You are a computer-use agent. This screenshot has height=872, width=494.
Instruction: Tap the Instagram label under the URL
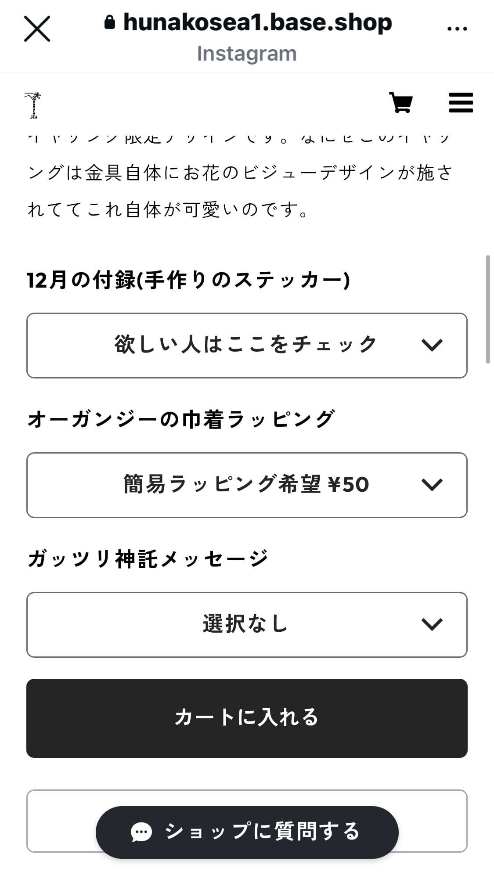coord(246,54)
